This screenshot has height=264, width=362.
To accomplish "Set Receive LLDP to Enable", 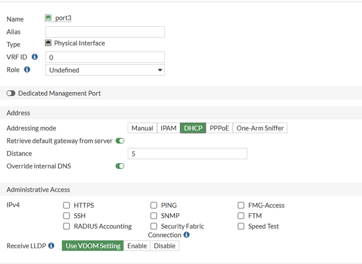I will pyautogui.click(x=137, y=246).
